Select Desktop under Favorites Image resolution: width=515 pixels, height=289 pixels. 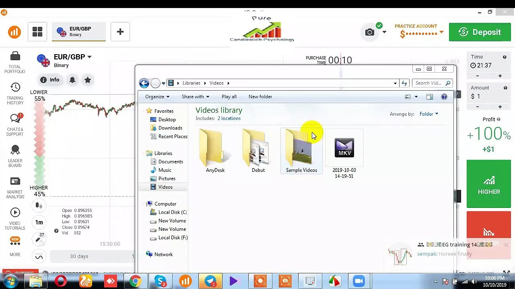click(x=167, y=120)
